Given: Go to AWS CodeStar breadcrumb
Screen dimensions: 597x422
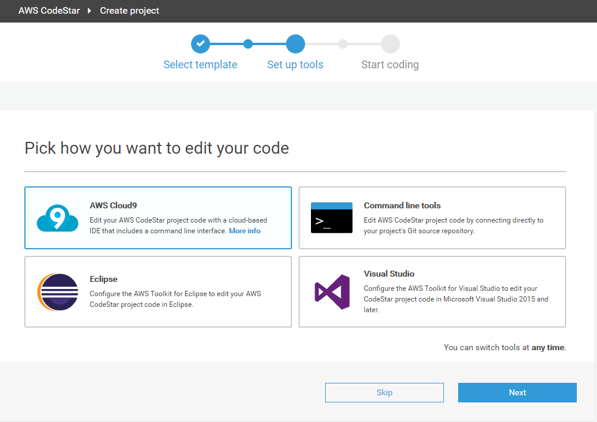Looking at the screenshot, I should pos(49,11).
